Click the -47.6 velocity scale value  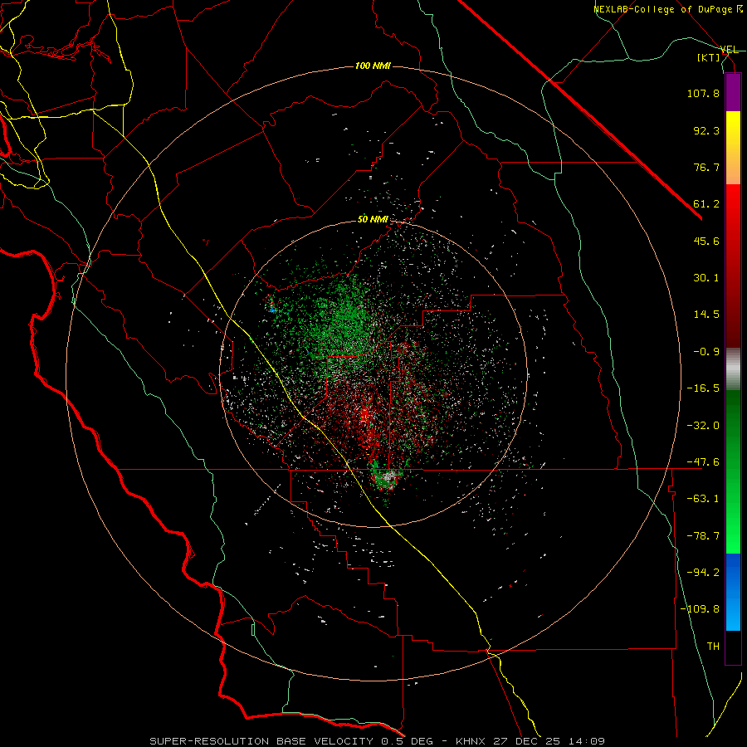pos(703,462)
